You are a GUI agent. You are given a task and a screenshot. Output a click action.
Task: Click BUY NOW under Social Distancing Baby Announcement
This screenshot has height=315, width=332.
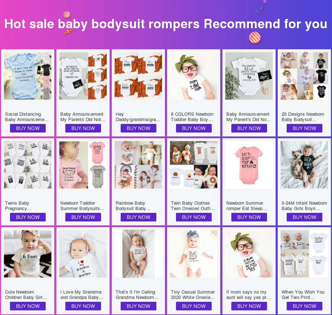click(28, 128)
